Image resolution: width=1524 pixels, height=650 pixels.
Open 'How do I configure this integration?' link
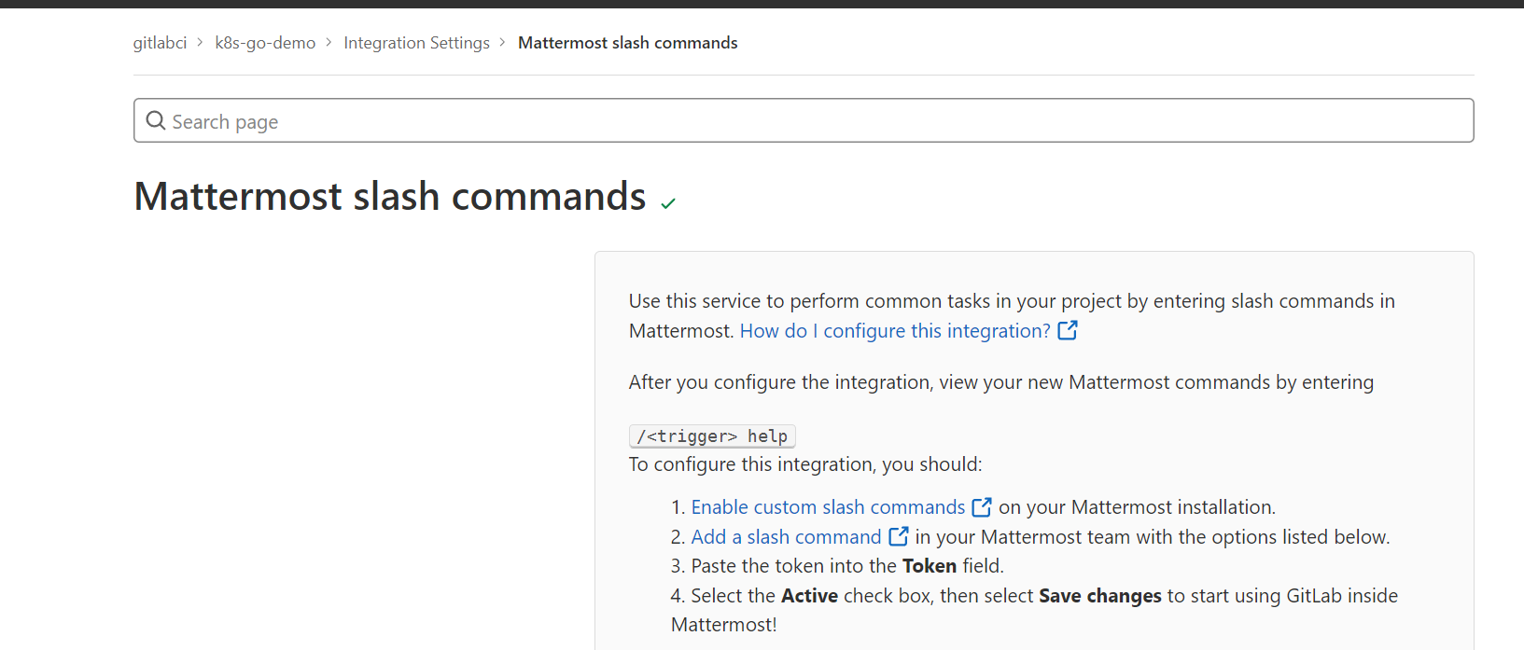pos(895,331)
